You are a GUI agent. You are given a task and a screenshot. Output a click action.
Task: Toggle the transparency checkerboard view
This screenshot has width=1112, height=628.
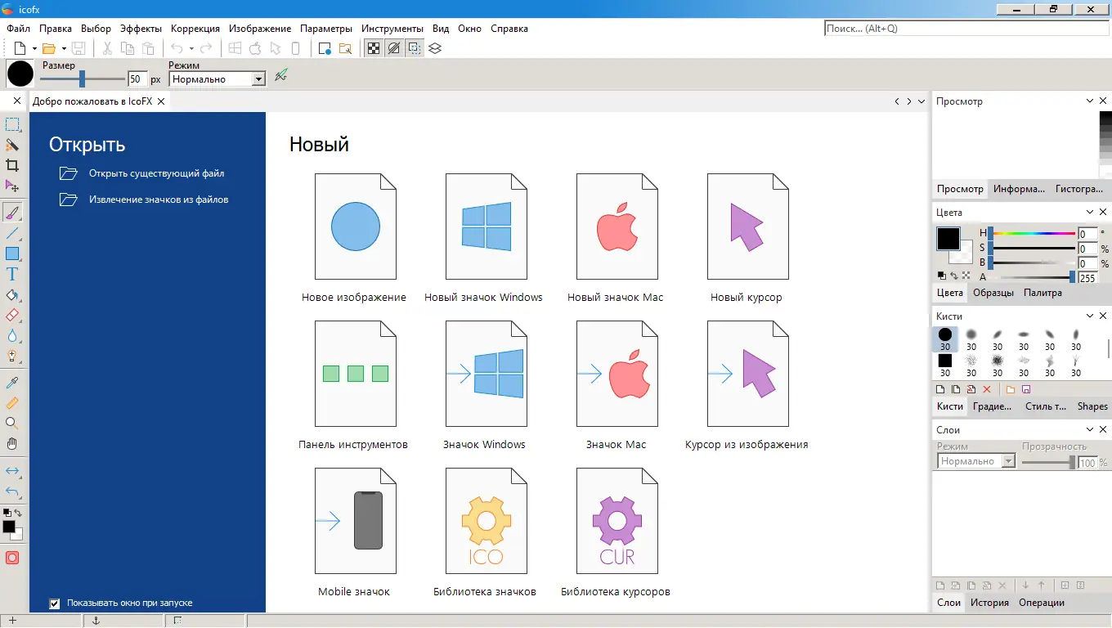[374, 48]
